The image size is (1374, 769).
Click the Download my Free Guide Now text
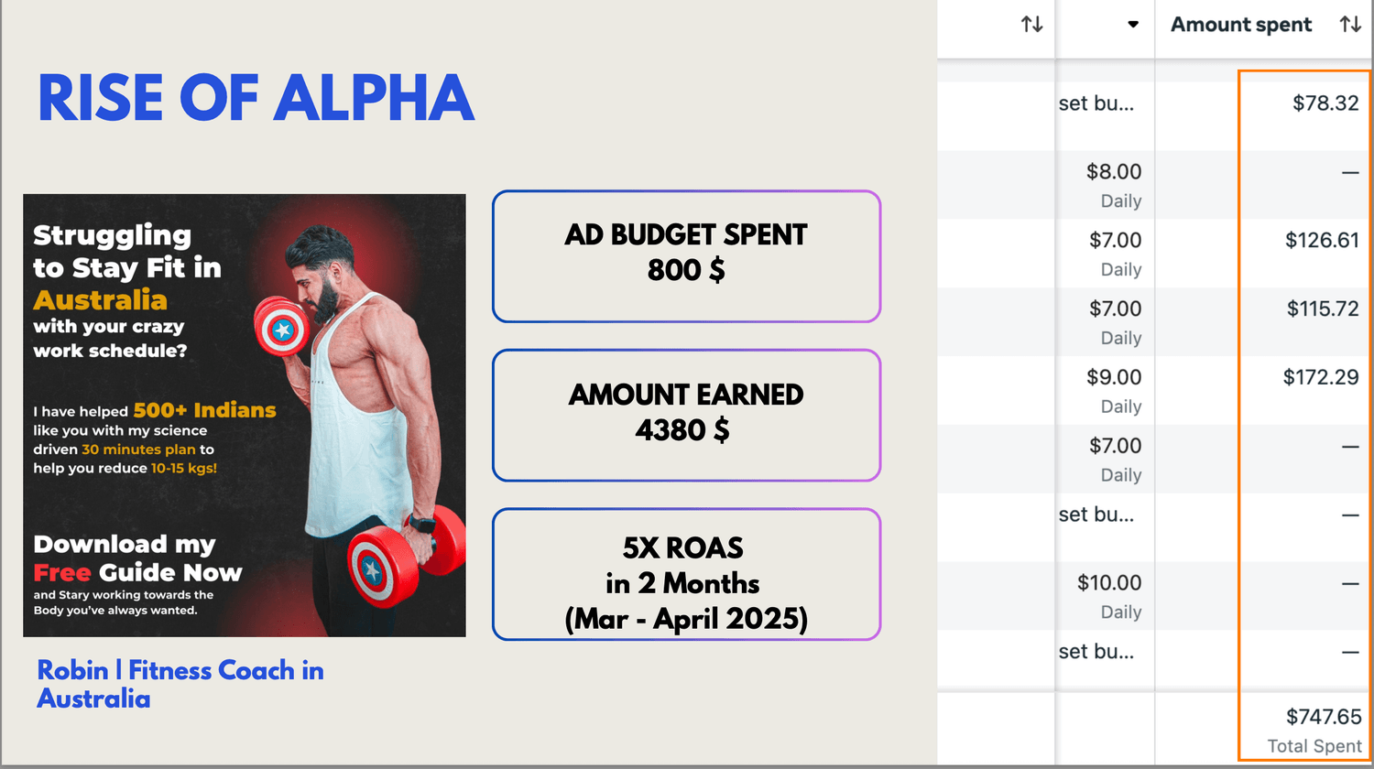click(137, 558)
